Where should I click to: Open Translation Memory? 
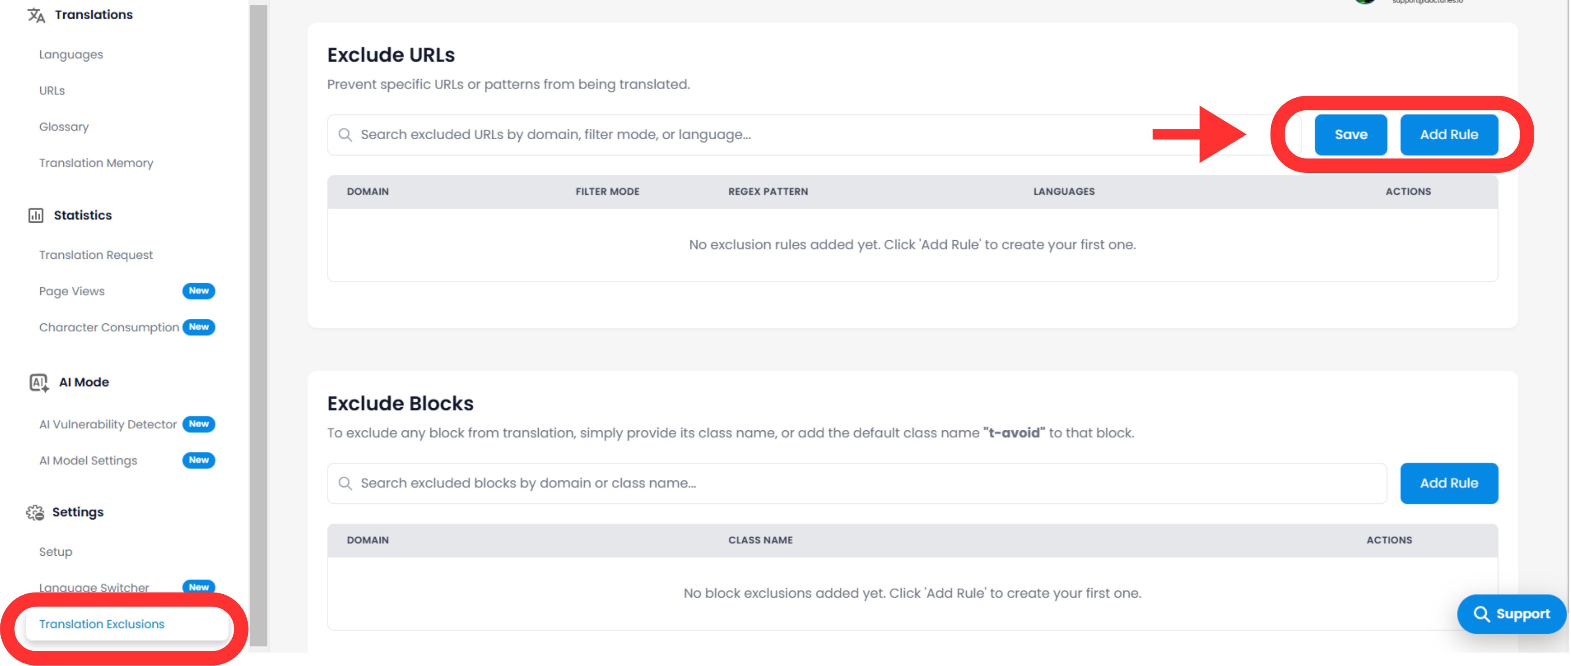[x=96, y=163]
